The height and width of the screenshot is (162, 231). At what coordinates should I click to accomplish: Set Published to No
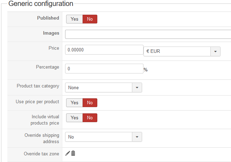click(x=90, y=19)
